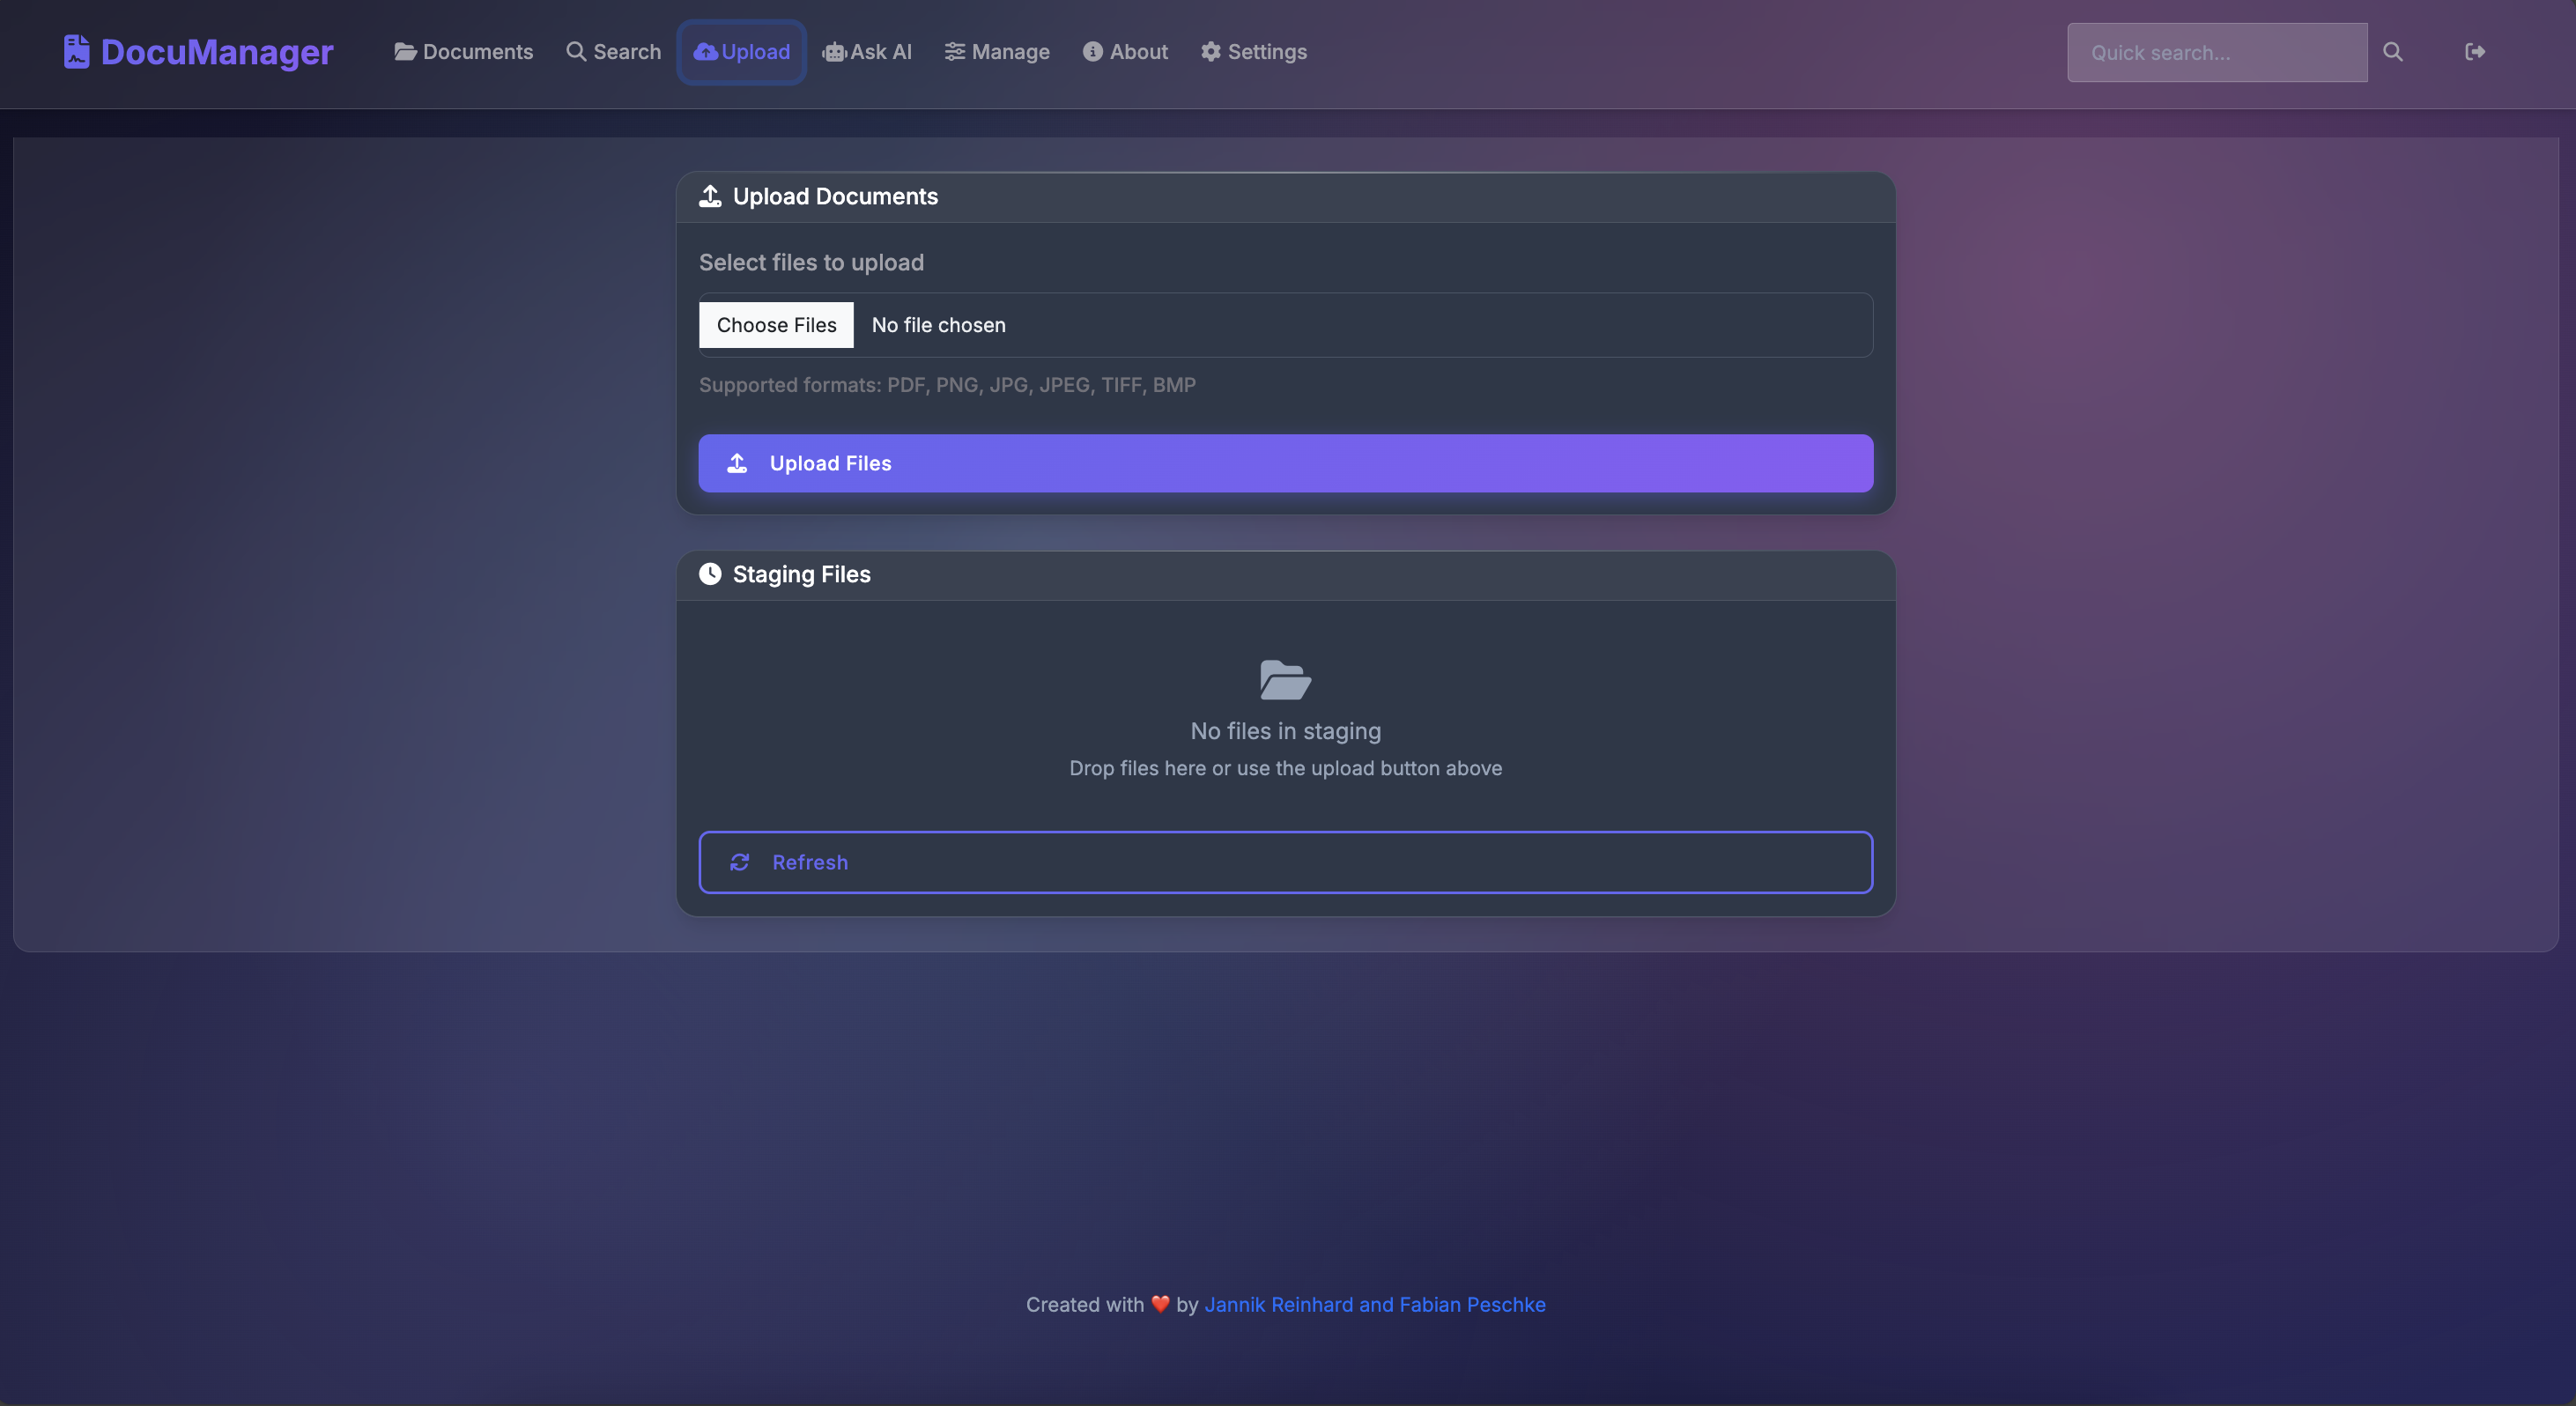Screen dimensions: 2576x1406
Task: Open the About page
Action: 1125,52
